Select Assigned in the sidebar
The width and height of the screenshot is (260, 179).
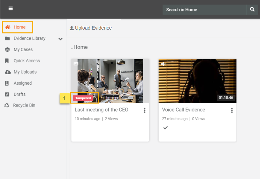click(x=23, y=83)
